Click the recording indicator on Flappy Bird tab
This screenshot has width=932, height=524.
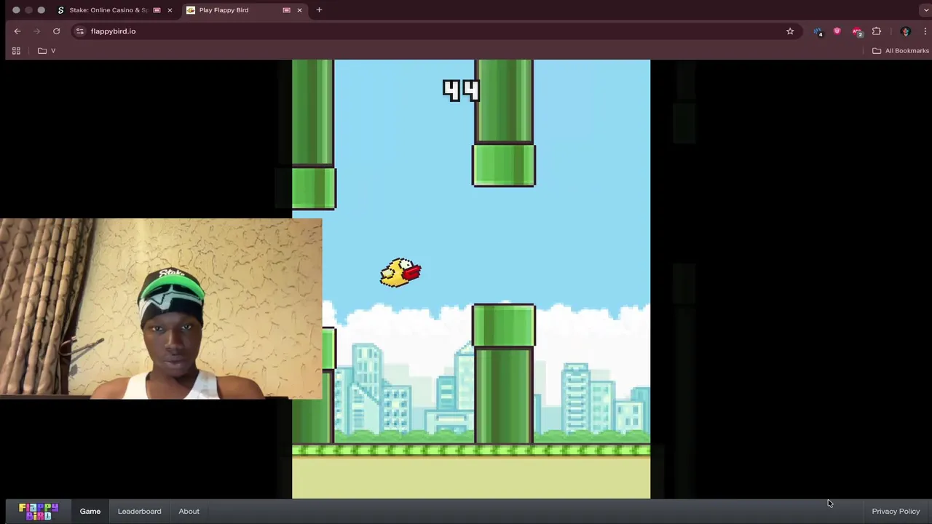click(286, 10)
